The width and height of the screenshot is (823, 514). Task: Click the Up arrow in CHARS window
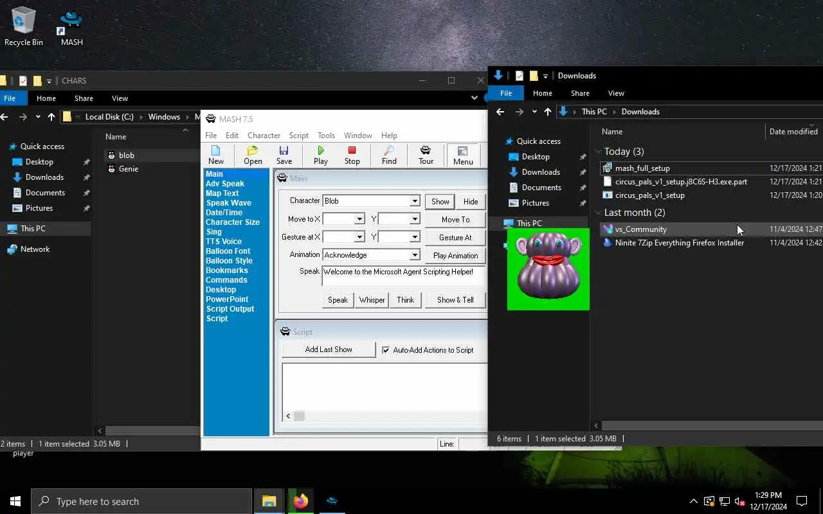[51, 117]
